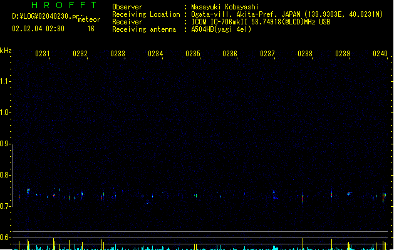Click the 'Receiving Location' label
The image size is (394, 250).
click(x=146, y=14)
